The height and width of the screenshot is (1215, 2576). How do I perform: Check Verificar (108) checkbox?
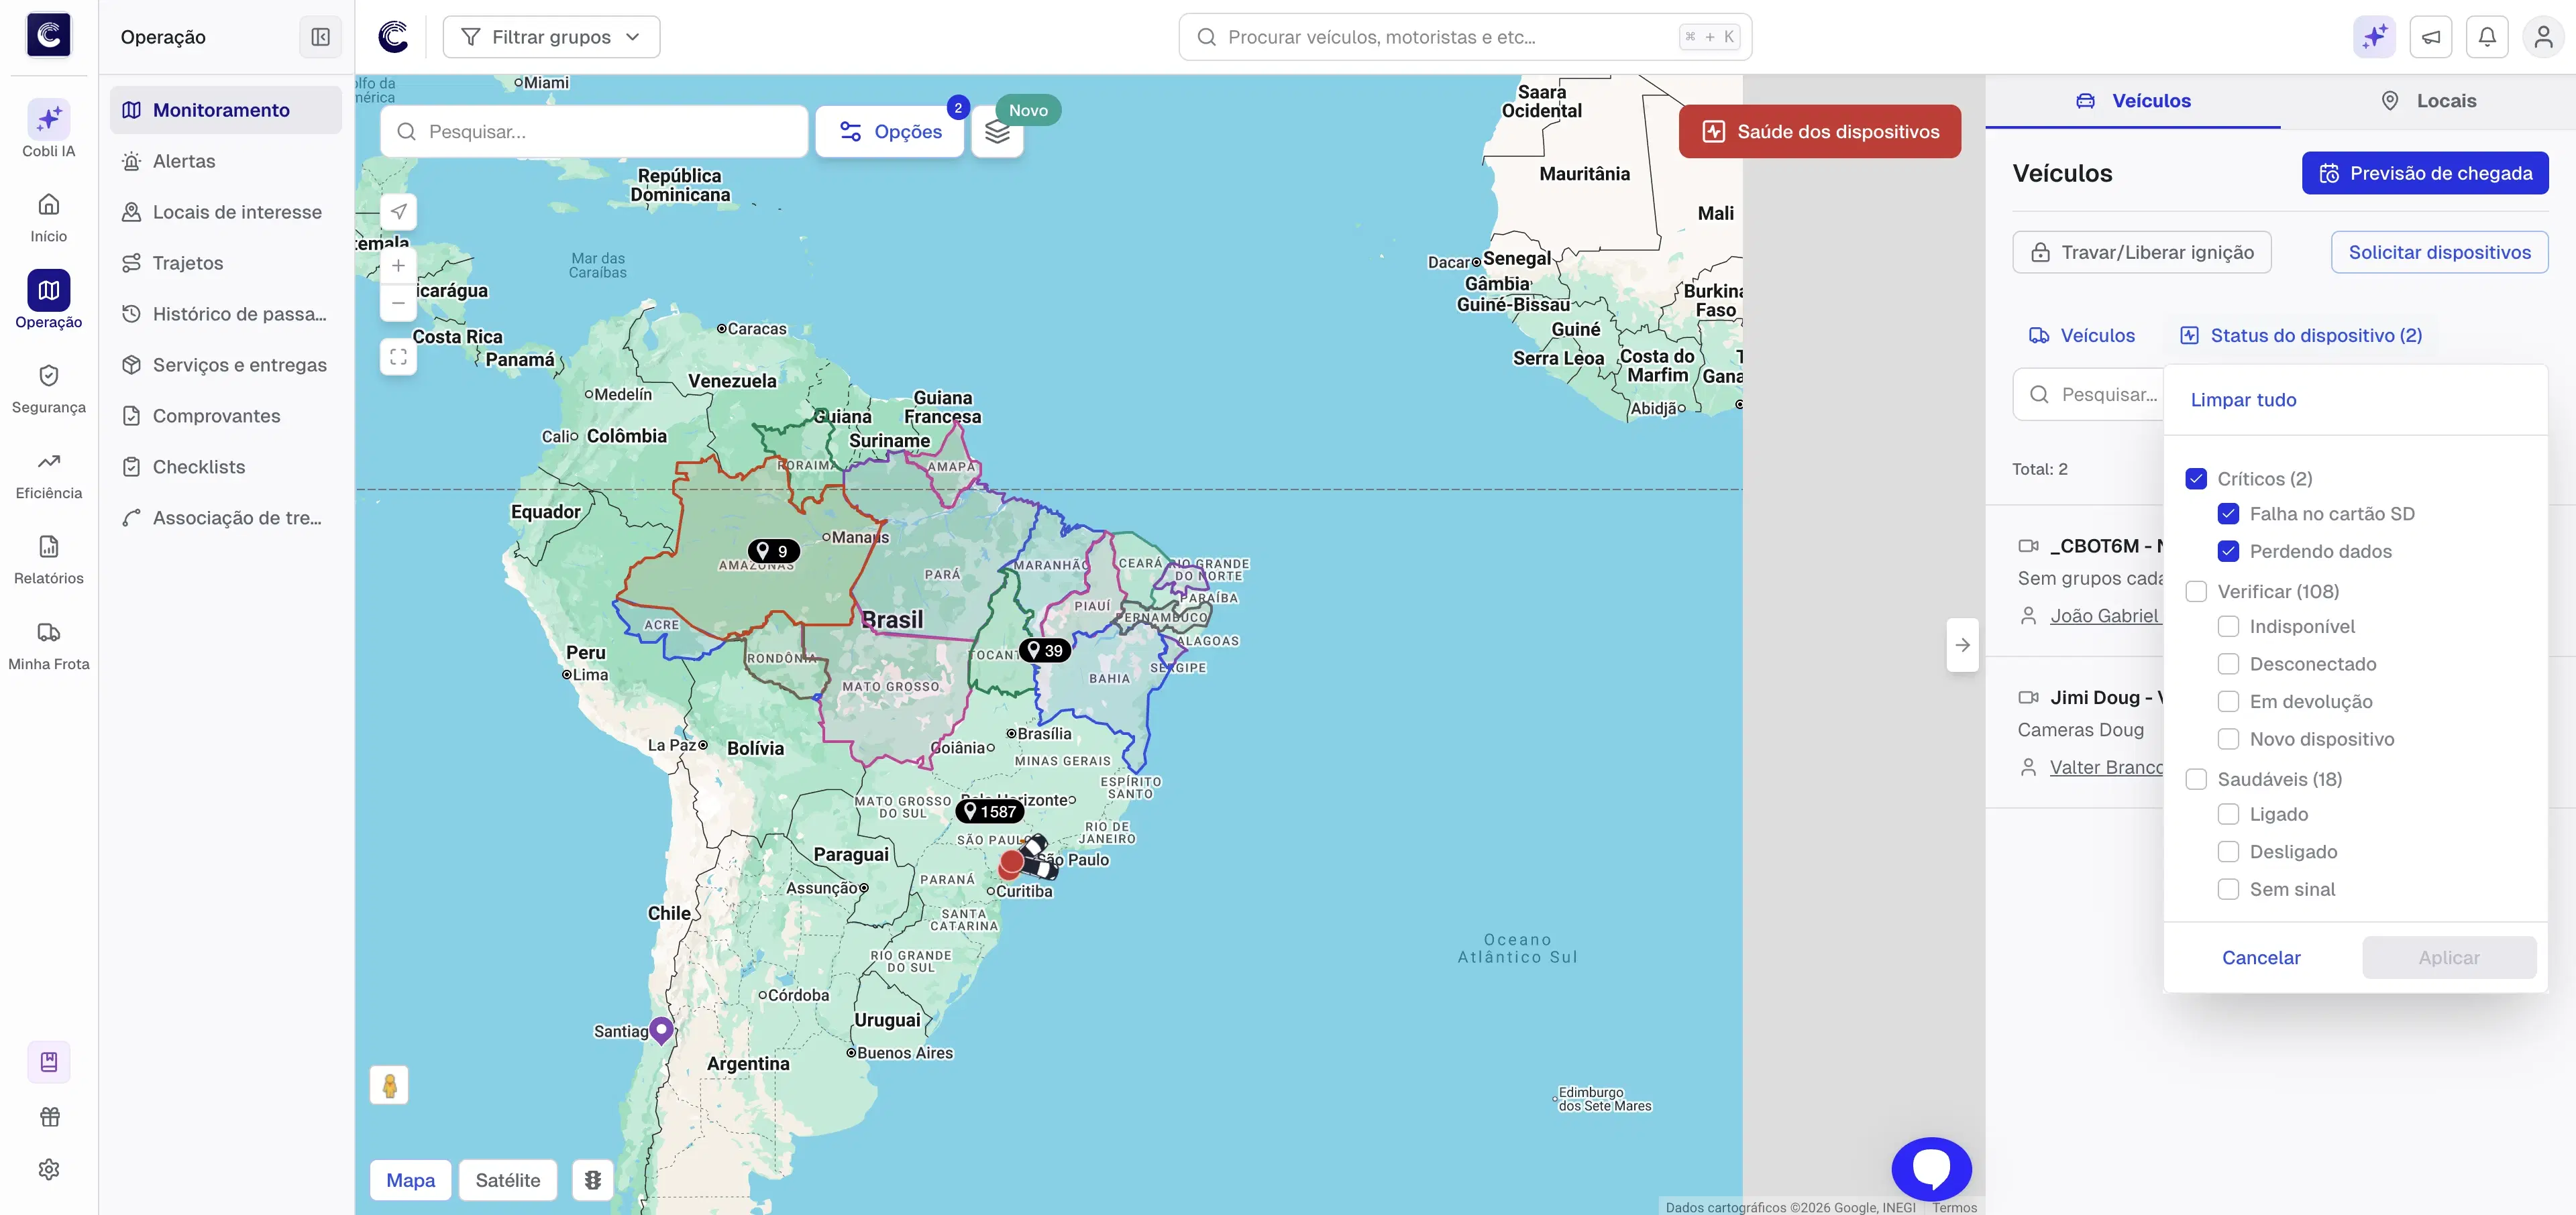[2195, 591]
